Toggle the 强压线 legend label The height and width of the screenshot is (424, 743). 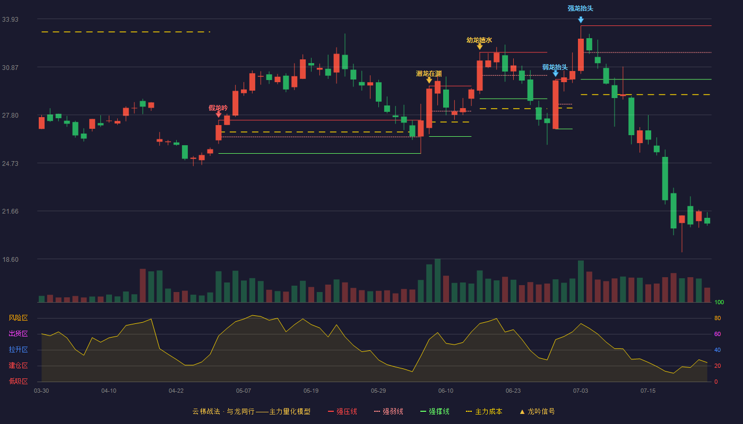[347, 411]
